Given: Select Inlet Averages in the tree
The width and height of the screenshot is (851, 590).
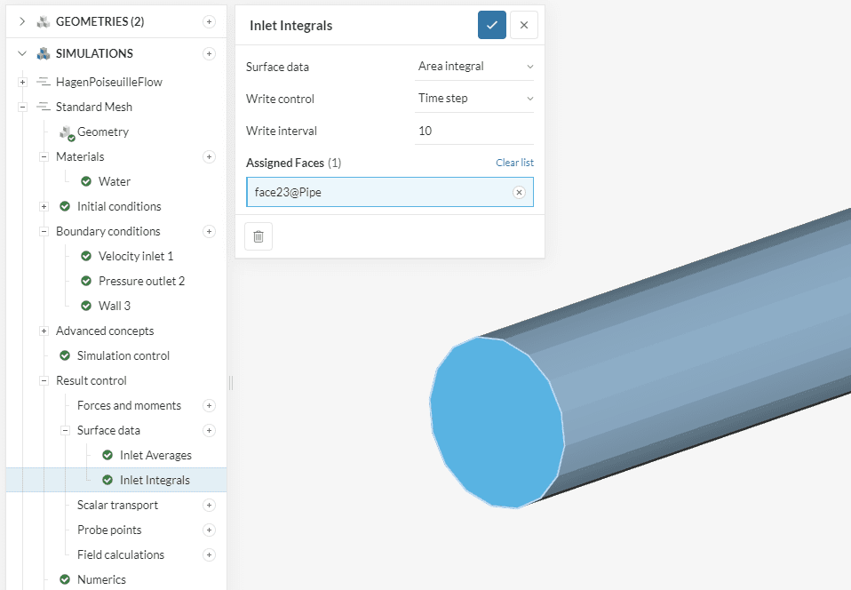Looking at the screenshot, I should [155, 455].
